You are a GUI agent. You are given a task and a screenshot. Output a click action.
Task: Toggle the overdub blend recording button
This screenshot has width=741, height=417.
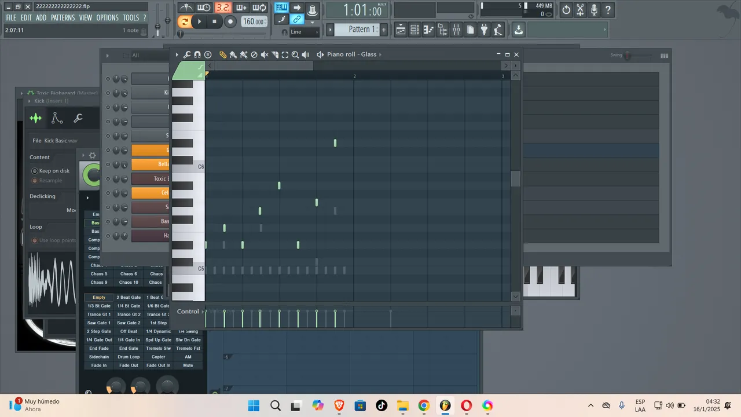(241, 8)
